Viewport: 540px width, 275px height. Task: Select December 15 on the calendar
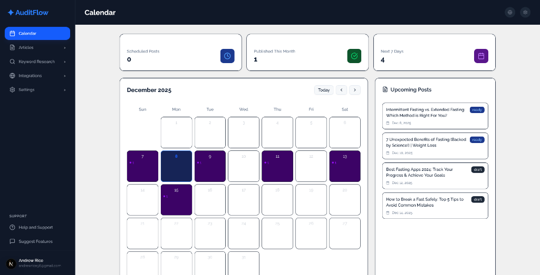(x=176, y=200)
